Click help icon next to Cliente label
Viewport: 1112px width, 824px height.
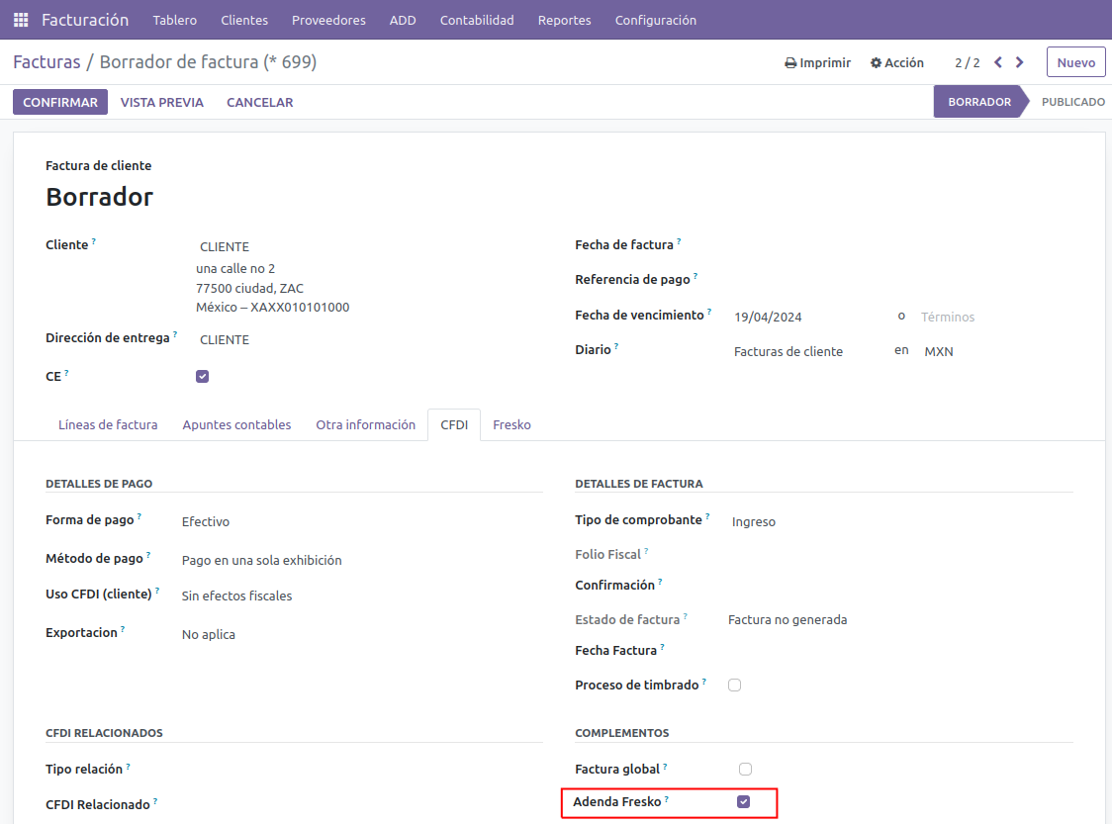tap(94, 241)
